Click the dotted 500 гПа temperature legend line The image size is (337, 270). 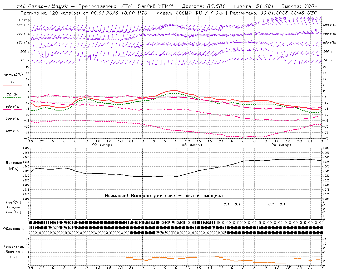pyautogui.click(x=12, y=134)
